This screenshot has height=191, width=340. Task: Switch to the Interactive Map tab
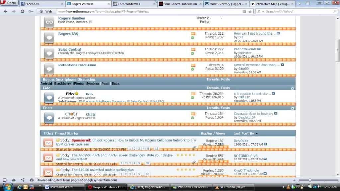coord(272,4)
